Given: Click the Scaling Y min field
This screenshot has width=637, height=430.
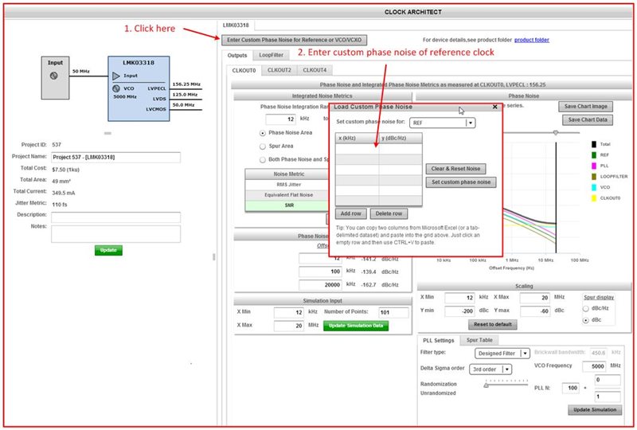Looking at the screenshot, I should [x=459, y=311].
